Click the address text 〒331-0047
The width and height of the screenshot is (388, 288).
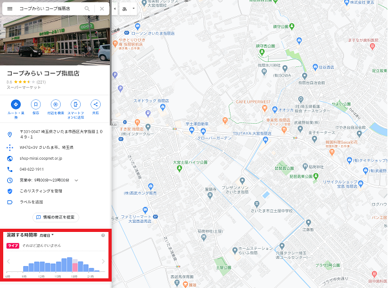tap(61, 134)
